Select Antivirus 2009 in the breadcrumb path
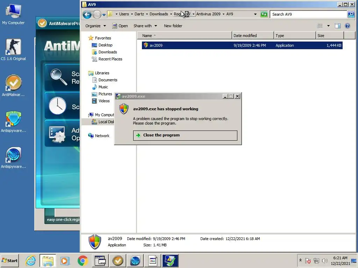This screenshot has width=358, height=268. click(208, 14)
